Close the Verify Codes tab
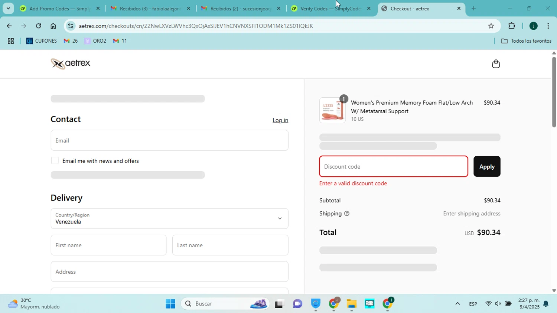557x313 pixels. (x=369, y=9)
